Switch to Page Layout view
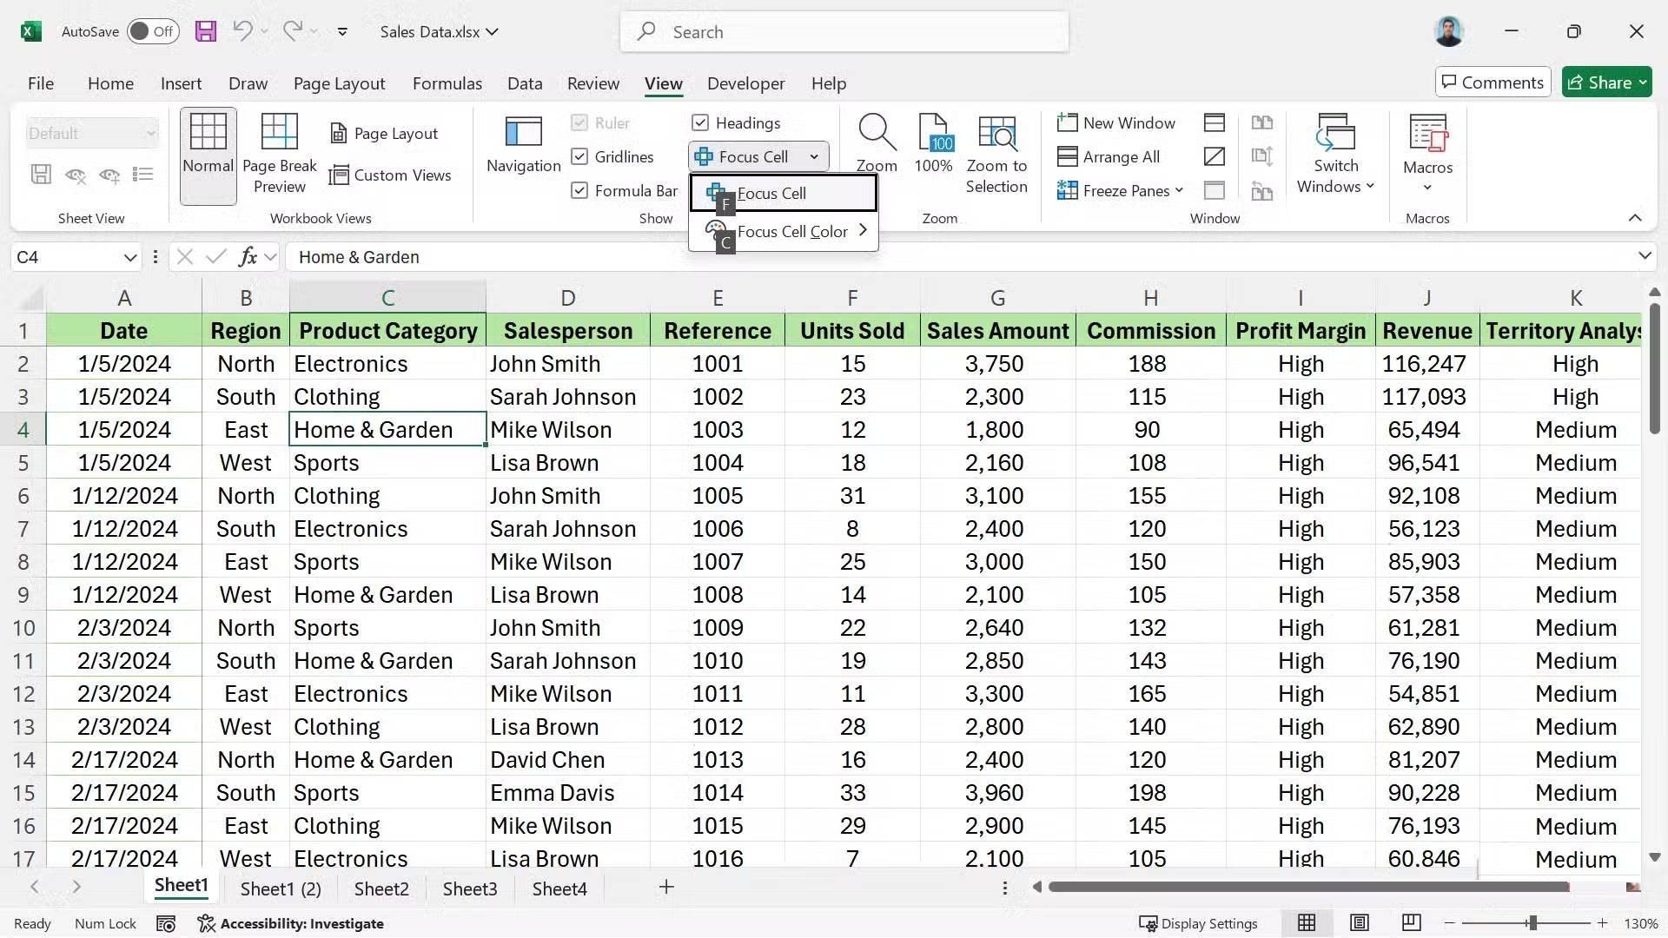 coord(386,133)
